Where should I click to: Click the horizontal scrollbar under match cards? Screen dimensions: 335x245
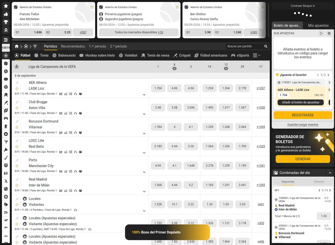pyautogui.click(x=50, y=40)
